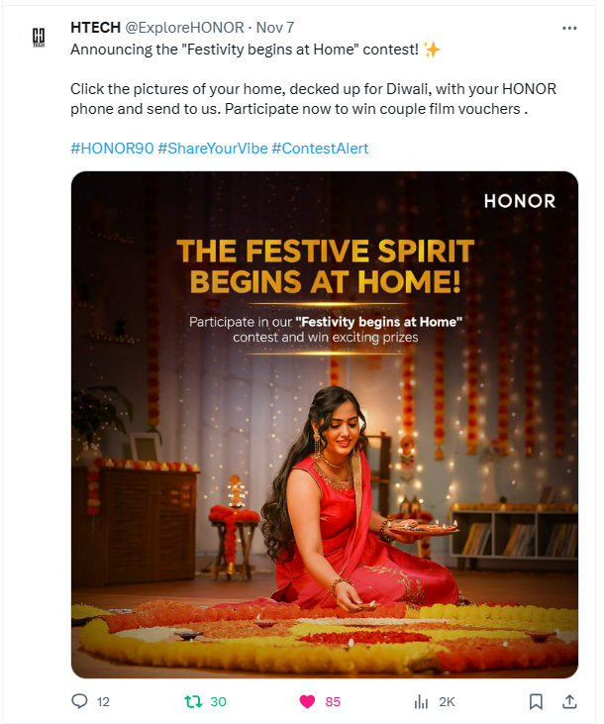Click the tweet text body to expand
604x724 pixels.
click(x=313, y=79)
